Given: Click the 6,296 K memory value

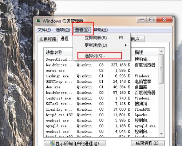Looking at the screenshot, I should tap(123, 76).
